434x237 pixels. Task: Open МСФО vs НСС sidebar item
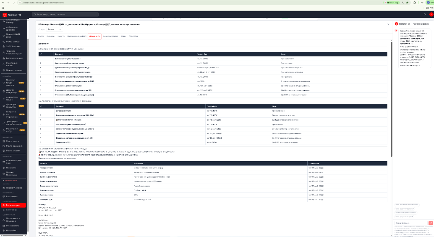(13, 42)
